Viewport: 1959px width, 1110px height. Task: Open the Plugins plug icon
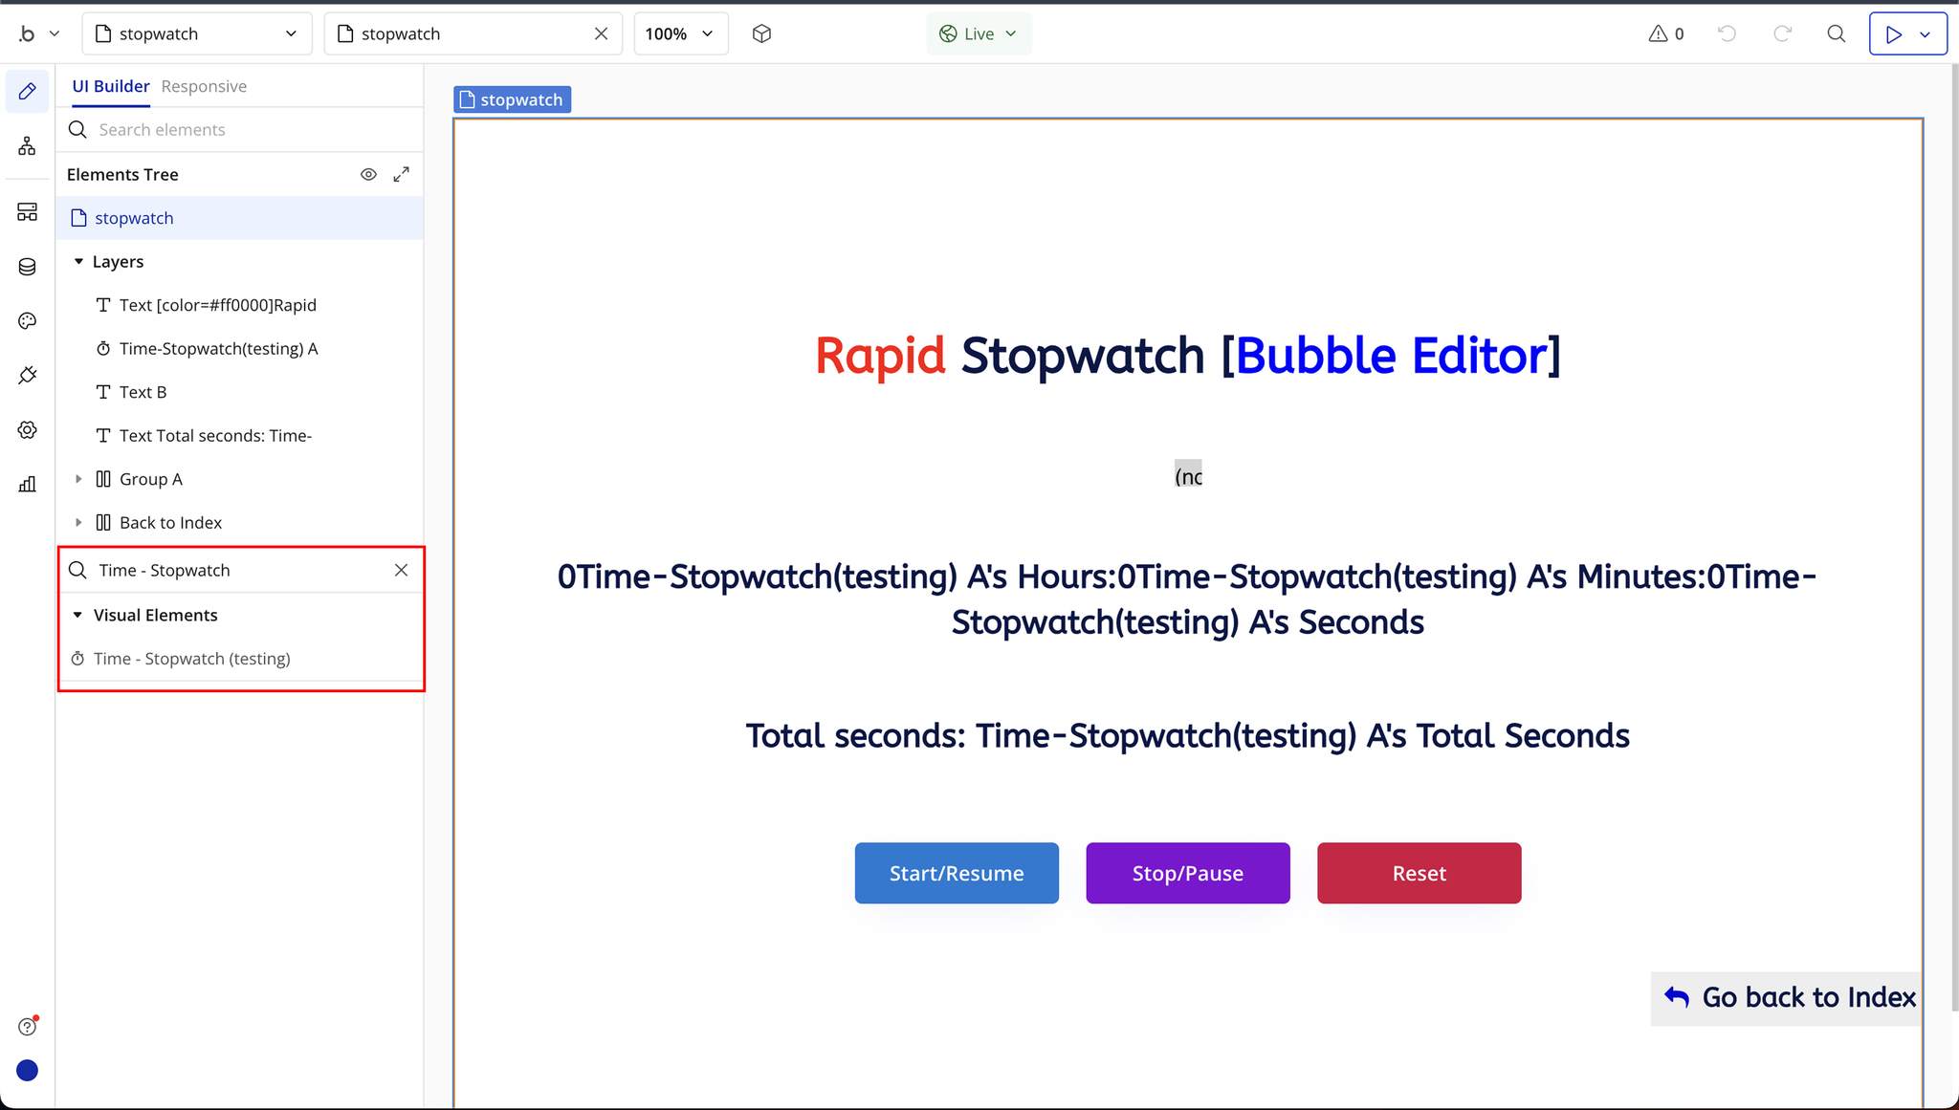pos(27,375)
